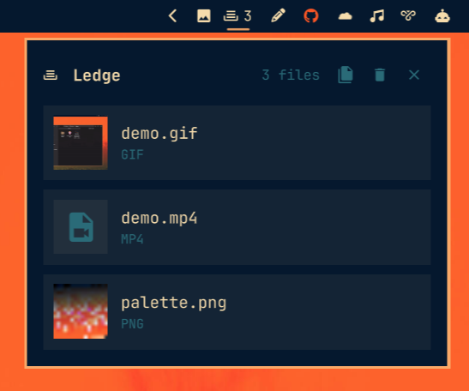Click the demo.mp4 video file icon
The height and width of the screenshot is (391, 469).
click(81, 227)
